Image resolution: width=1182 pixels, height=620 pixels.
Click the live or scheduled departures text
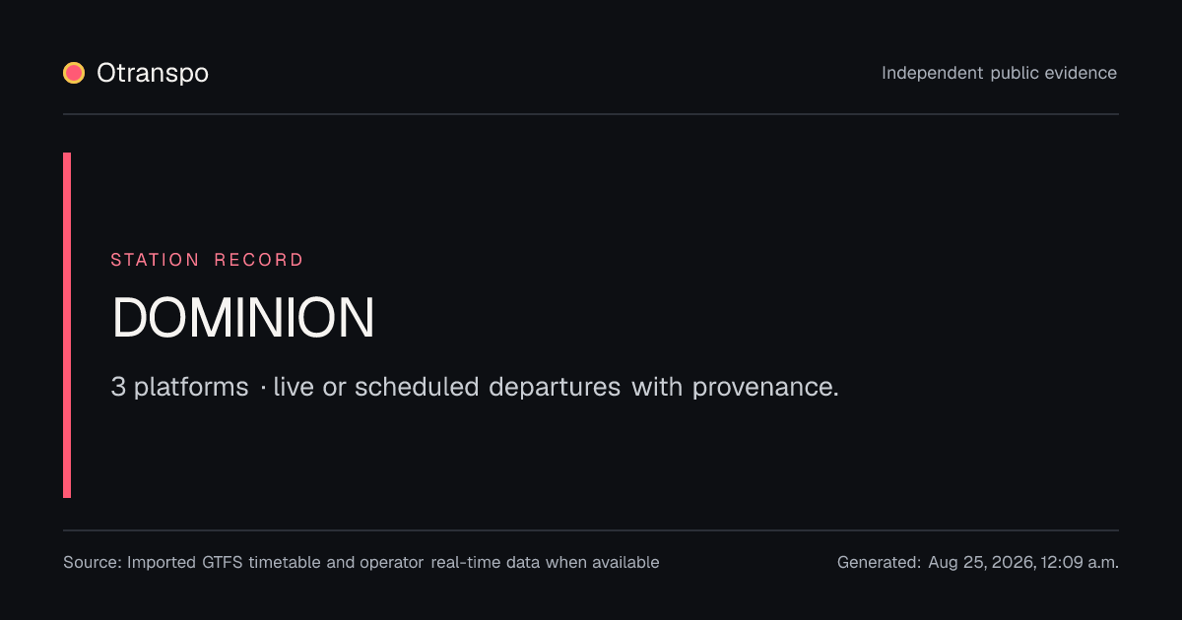(x=447, y=387)
